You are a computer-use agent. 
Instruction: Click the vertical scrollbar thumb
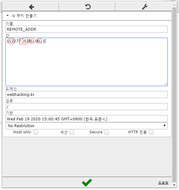pos(174,95)
